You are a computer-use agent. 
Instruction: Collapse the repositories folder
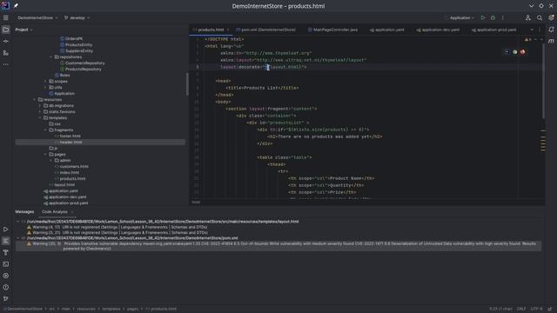(x=51, y=57)
